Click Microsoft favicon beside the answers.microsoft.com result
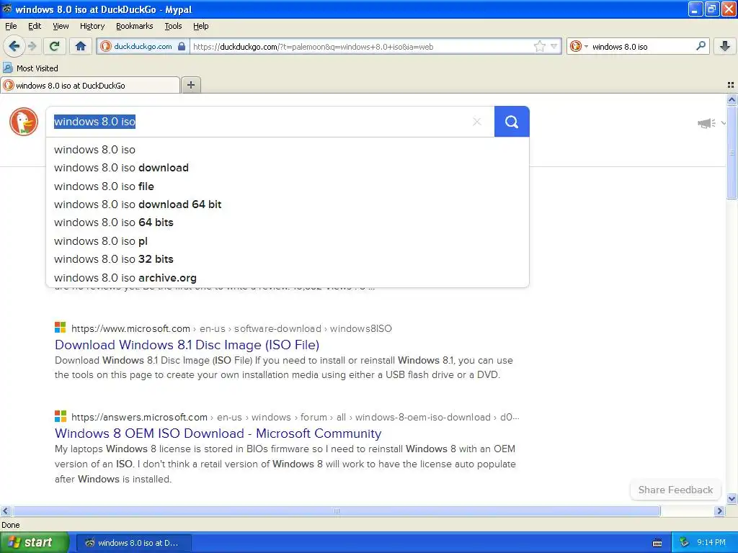 point(61,416)
